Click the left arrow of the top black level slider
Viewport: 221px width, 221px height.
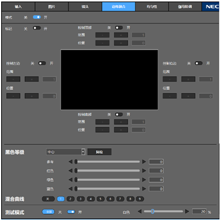click(x=71, y=162)
